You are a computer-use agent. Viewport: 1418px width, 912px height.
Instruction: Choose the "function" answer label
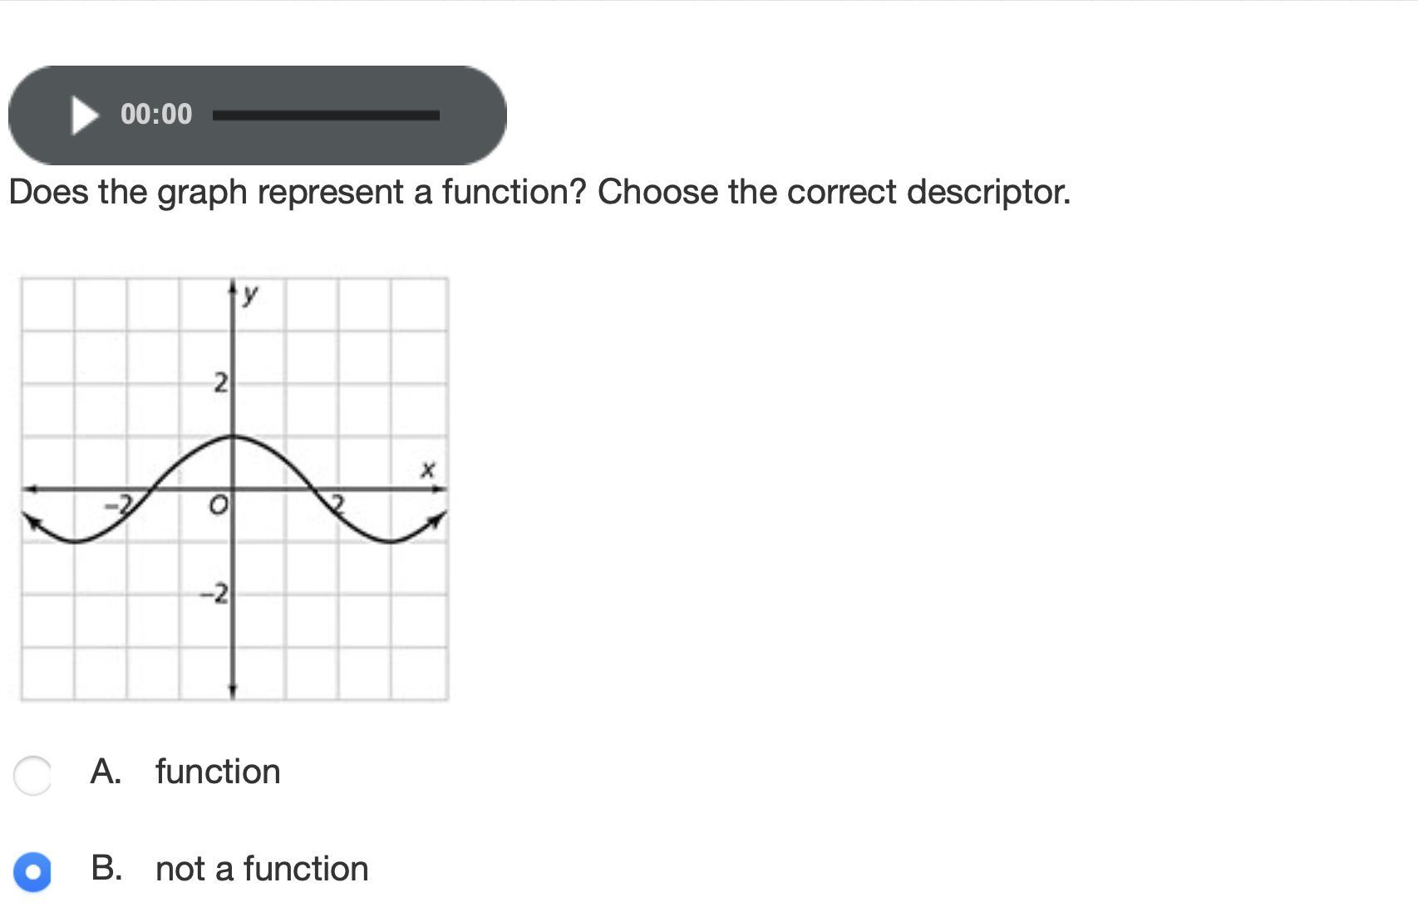[x=218, y=772]
